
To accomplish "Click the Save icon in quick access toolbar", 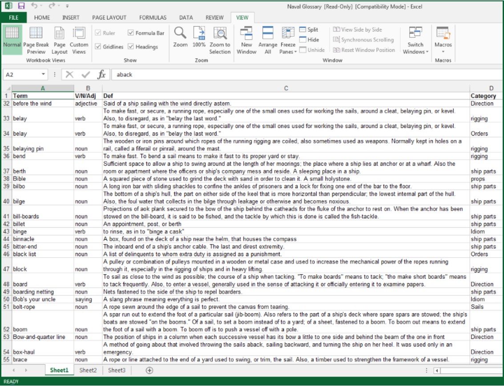I will 21,6.
